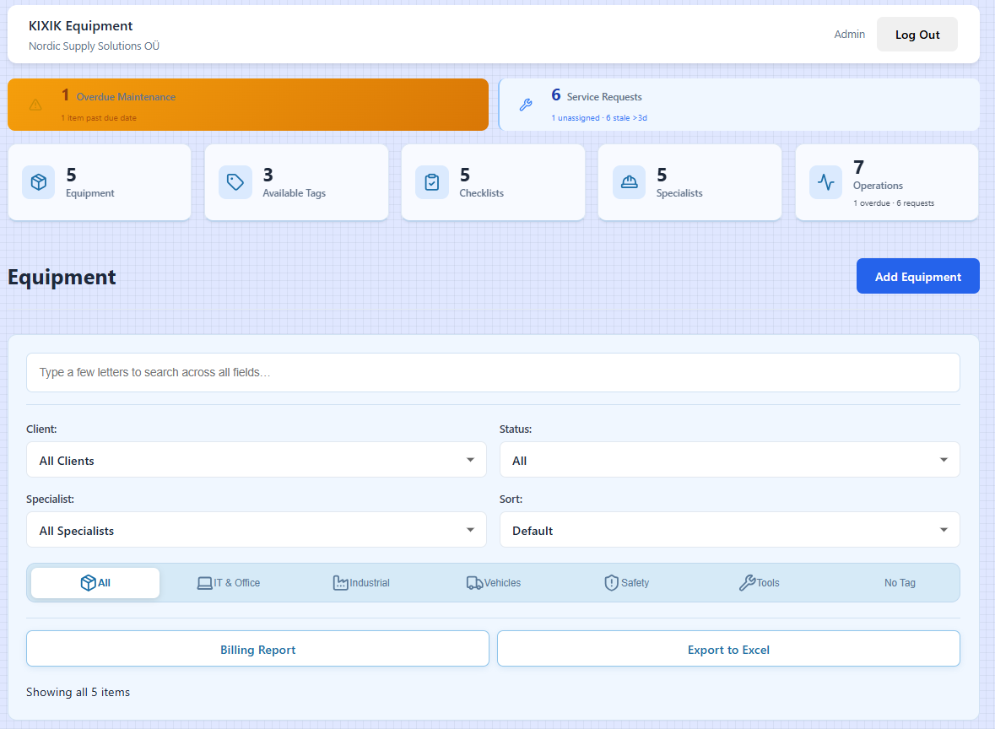Click the cube icon on Equipment card
Viewport: 995px width, 729px height.
click(x=39, y=182)
